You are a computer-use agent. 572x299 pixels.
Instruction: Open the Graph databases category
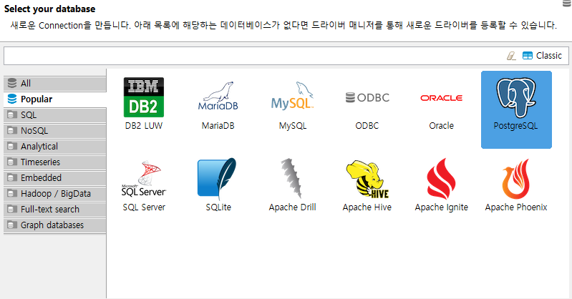coord(54,225)
